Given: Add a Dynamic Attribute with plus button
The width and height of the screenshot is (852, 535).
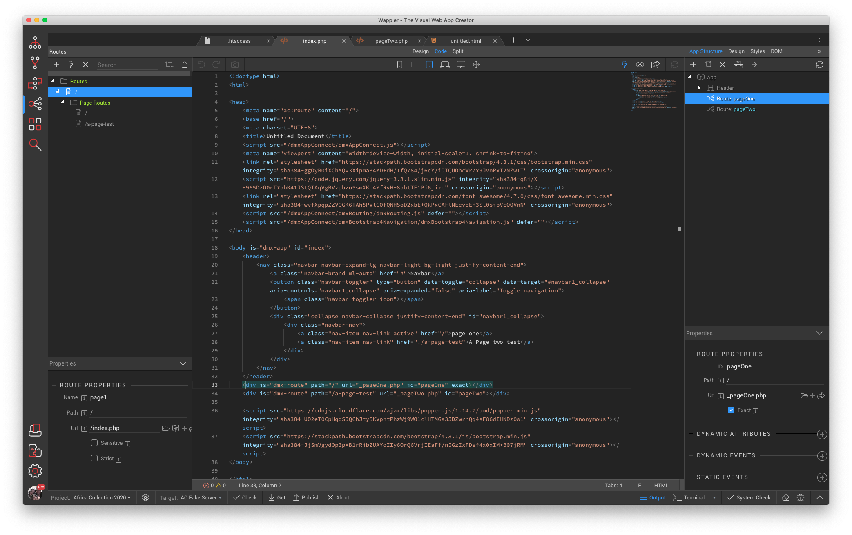Looking at the screenshot, I should point(822,434).
